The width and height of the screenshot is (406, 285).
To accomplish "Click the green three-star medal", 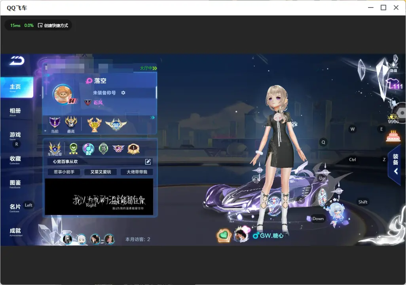I will pyautogui.click(x=74, y=149).
